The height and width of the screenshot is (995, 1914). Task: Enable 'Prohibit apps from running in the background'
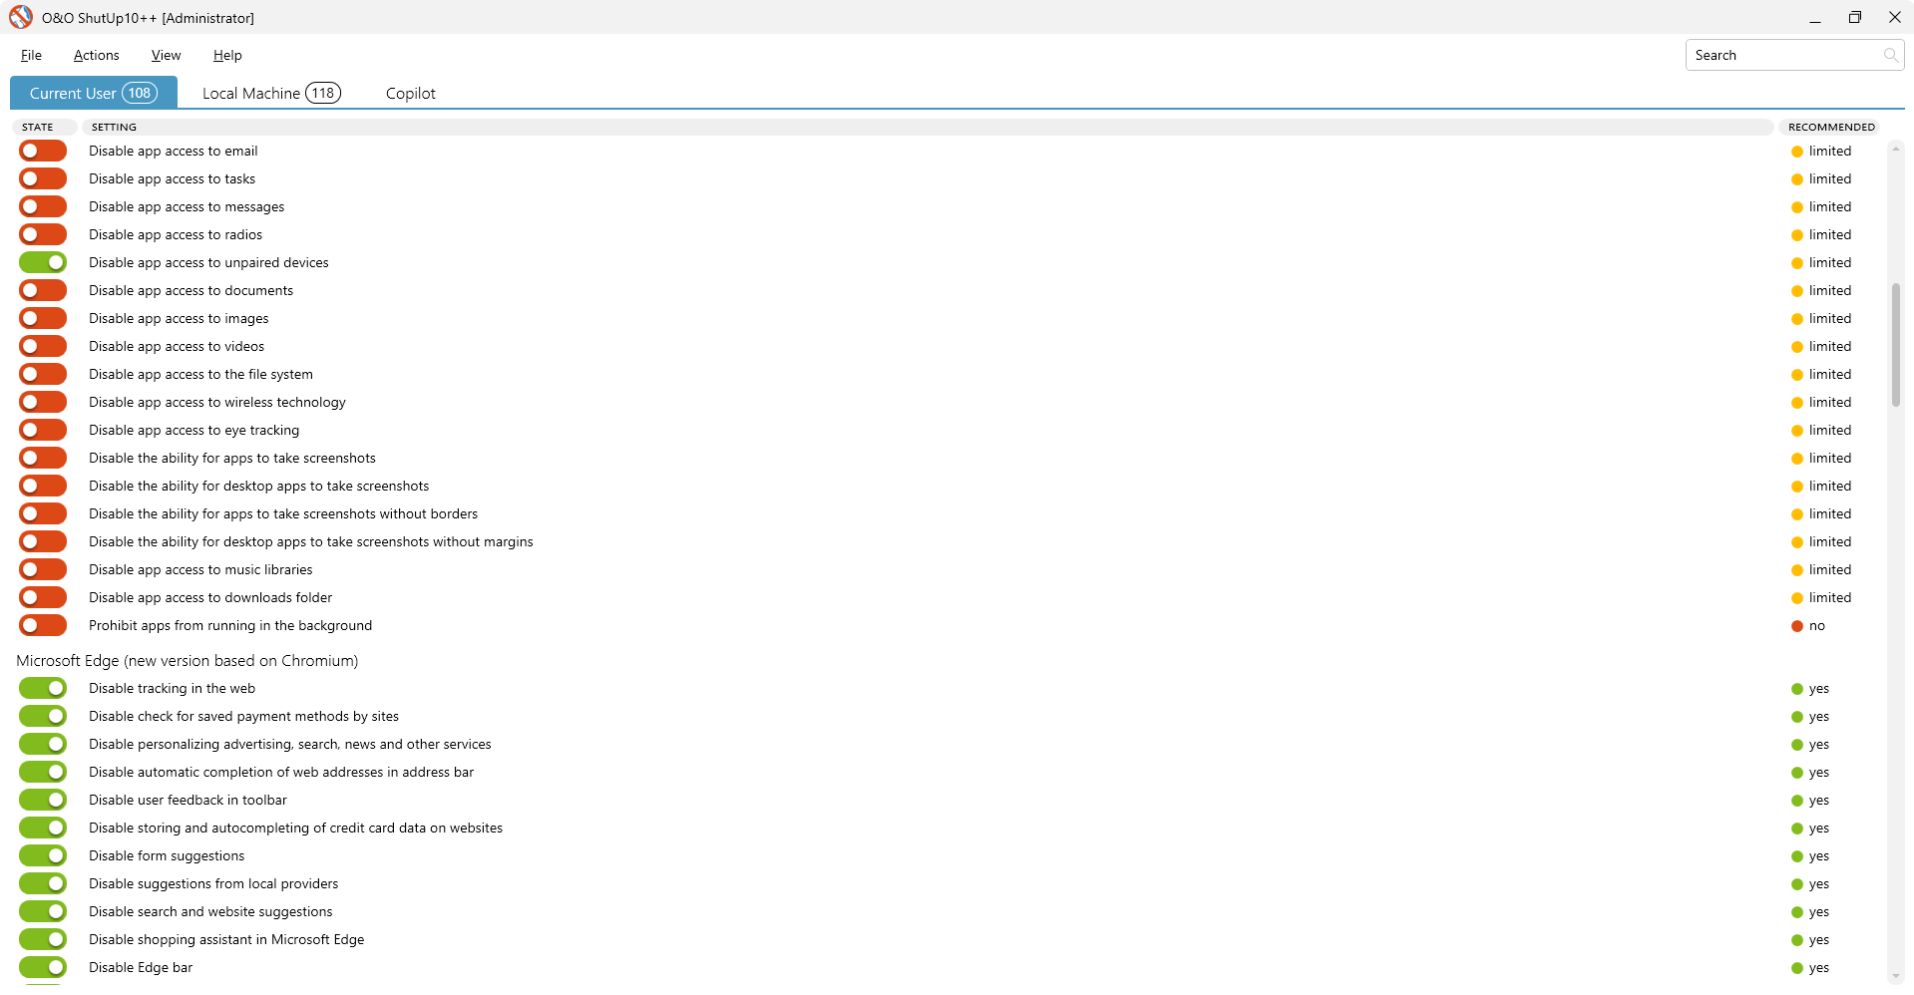[43, 625]
